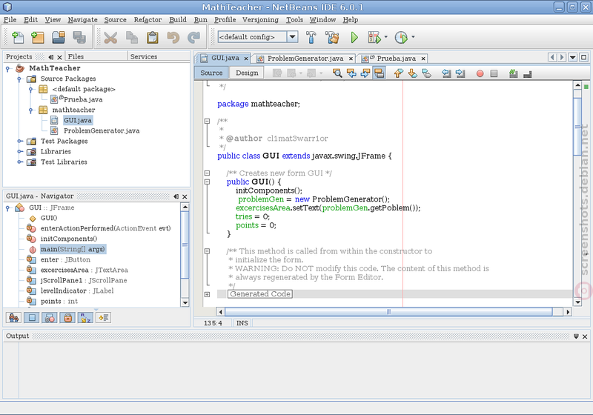Toggle Show Fields filter in Navigator
This screenshot has width=593, height=415.
click(31, 318)
